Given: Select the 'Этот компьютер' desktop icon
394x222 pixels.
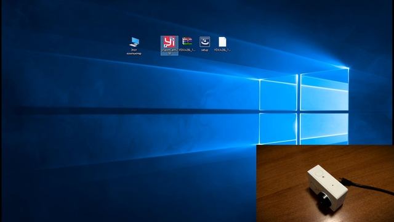Looking at the screenshot, I should click(134, 46).
